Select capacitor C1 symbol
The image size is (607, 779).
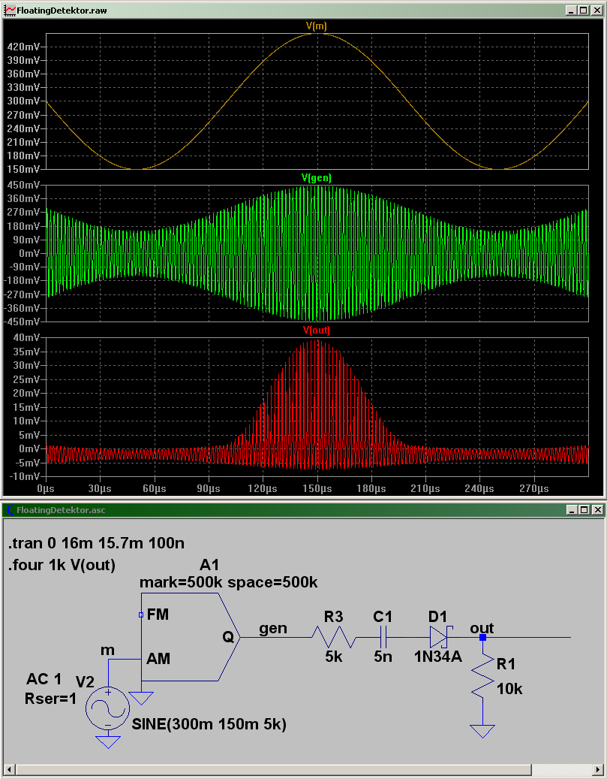click(x=383, y=637)
